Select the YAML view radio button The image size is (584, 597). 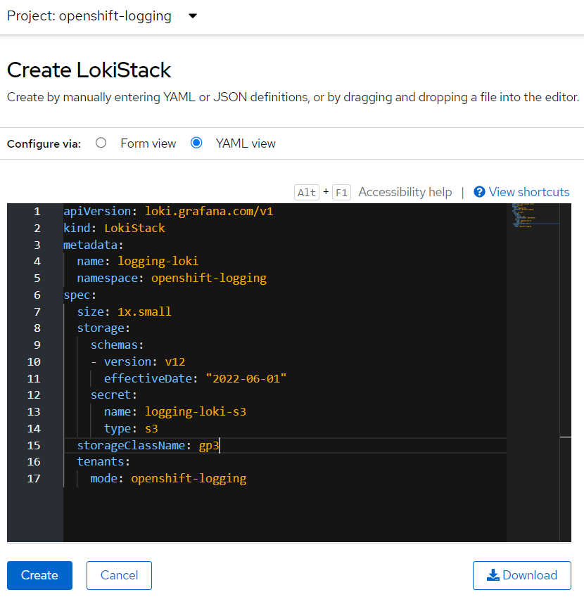click(x=197, y=143)
